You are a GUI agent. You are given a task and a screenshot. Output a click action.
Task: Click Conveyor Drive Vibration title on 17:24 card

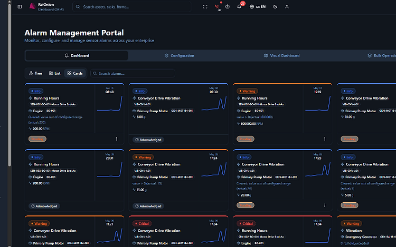(x=159, y=164)
